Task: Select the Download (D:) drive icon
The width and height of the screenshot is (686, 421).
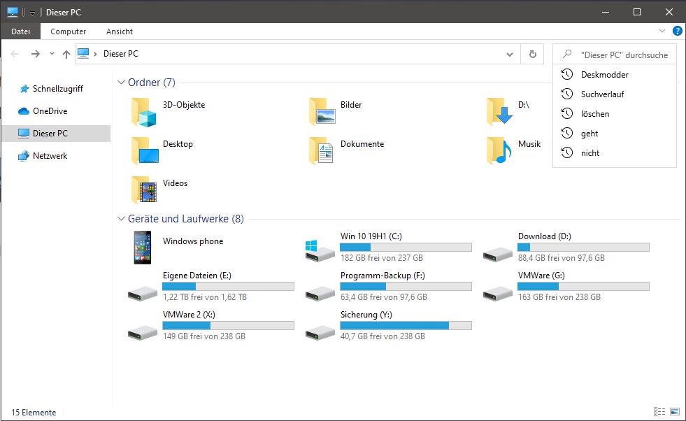Action: (x=497, y=254)
